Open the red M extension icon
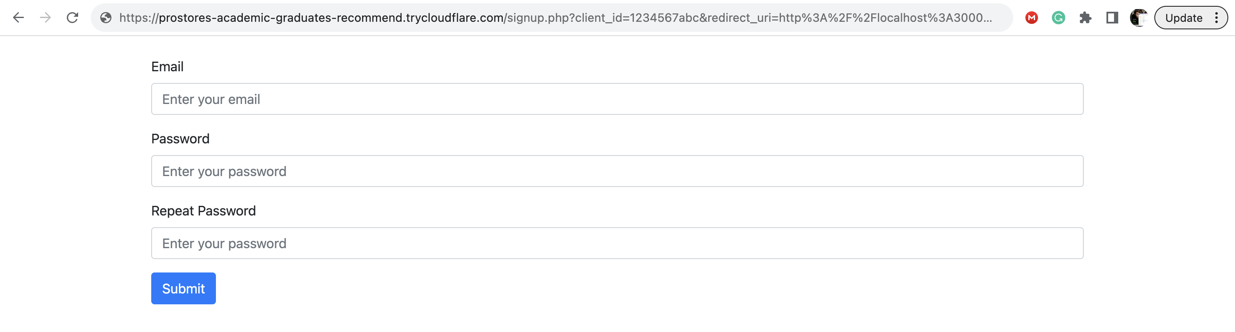Image resolution: width=1235 pixels, height=332 pixels. [1031, 18]
